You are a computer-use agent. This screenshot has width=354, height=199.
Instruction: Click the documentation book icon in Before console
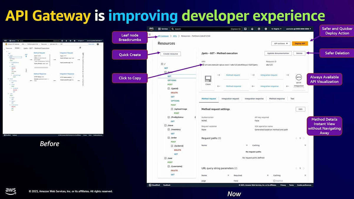click(x=80, y=47)
